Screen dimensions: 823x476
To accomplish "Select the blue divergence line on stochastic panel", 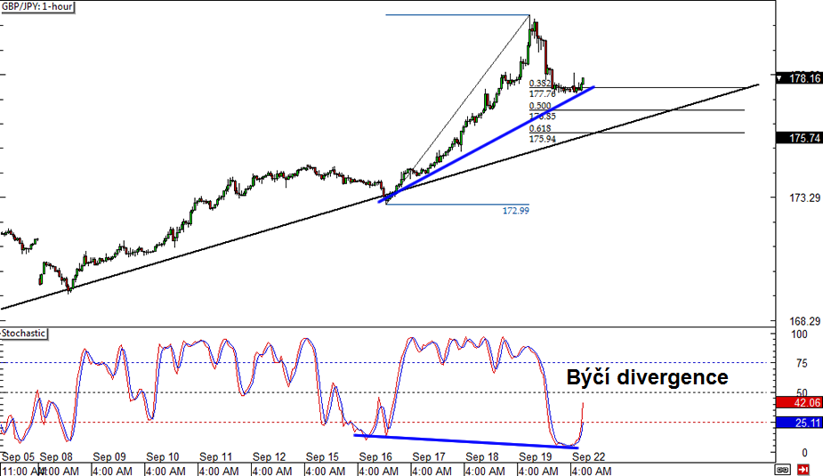I will 466,441.
